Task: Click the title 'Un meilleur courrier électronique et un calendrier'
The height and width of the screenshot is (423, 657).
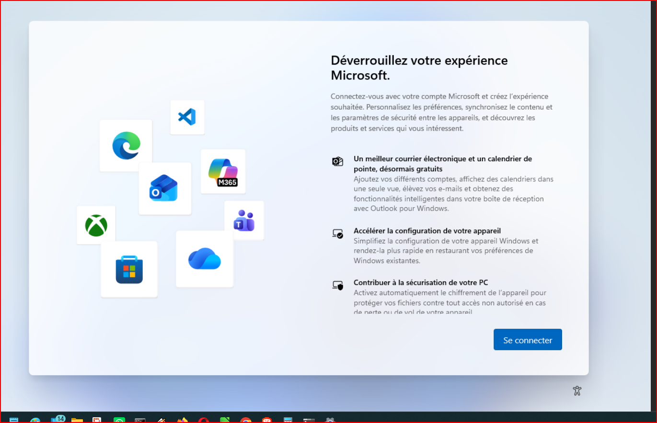Action: coord(443,164)
